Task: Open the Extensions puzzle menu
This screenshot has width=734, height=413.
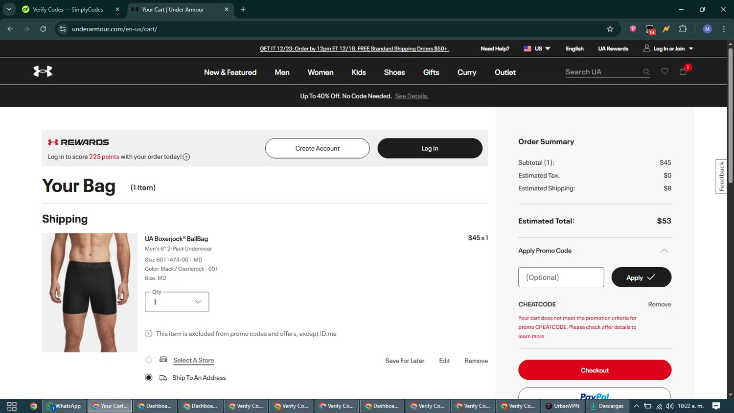Action: [x=683, y=29]
